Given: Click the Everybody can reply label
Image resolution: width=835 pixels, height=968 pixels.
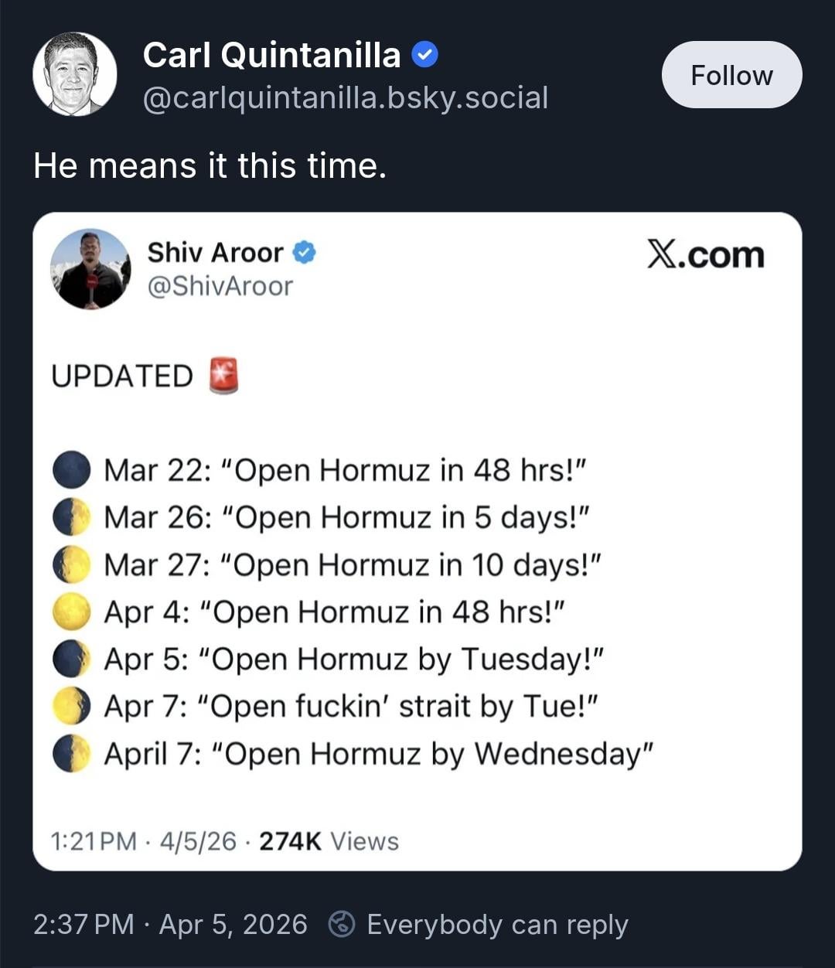Looking at the screenshot, I should point(497,924).
